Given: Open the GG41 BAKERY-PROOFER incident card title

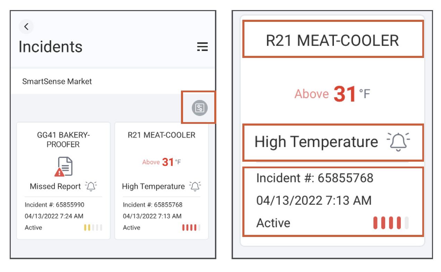Looking at the screenshot, I should [x=63, y=139].
